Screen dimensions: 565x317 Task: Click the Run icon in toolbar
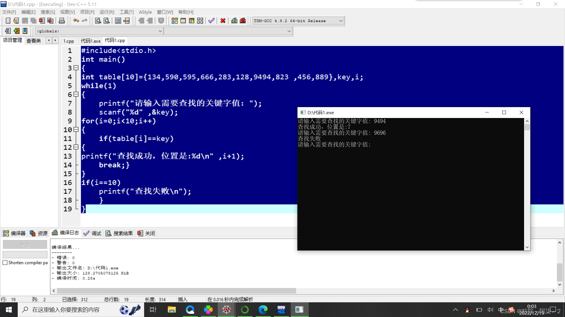(x=183, y=21)
